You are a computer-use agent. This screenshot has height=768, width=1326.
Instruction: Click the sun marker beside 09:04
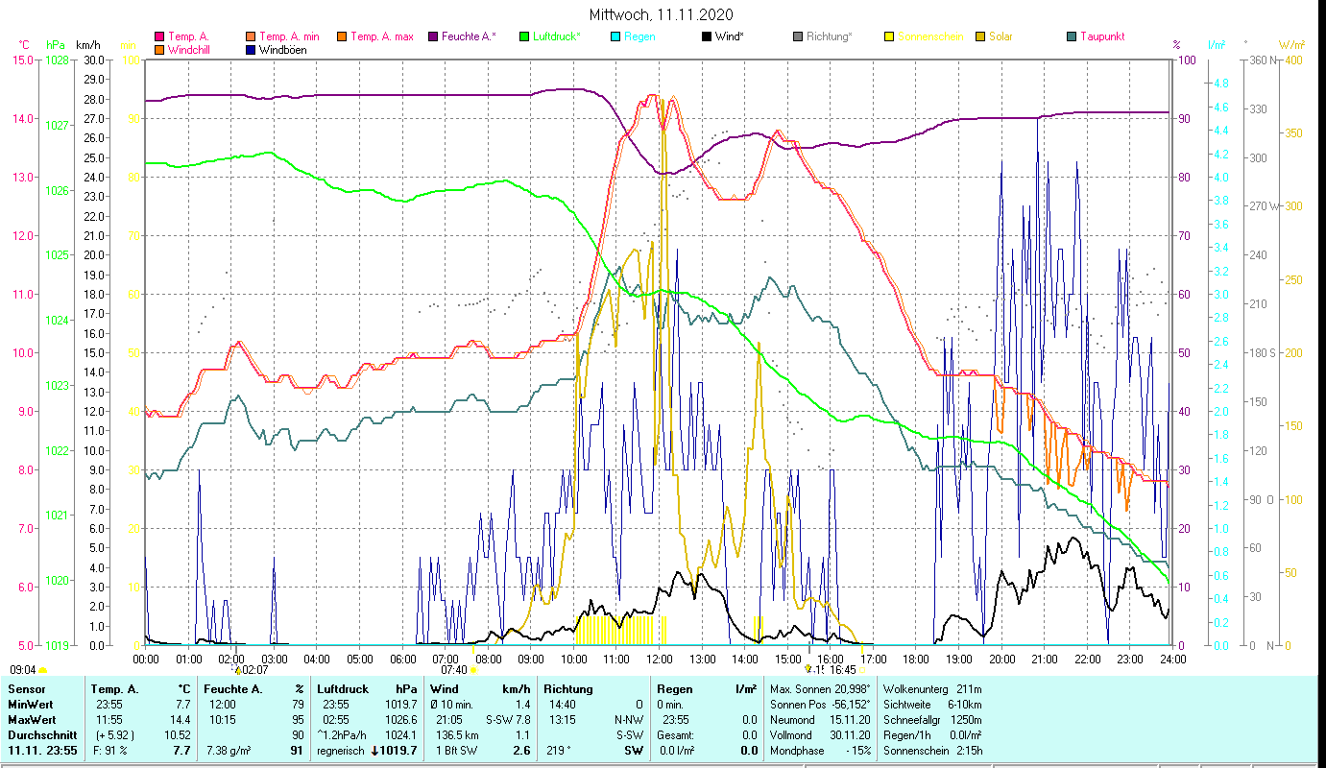pos(42,670)
